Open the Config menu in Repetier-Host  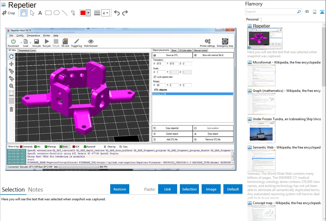click(20, 36)
